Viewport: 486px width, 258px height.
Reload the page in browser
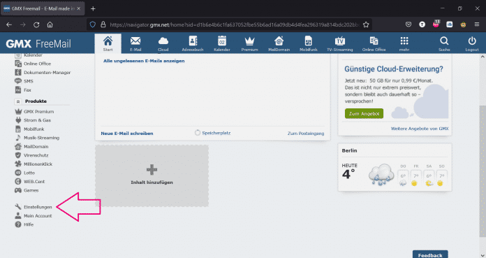36,25
